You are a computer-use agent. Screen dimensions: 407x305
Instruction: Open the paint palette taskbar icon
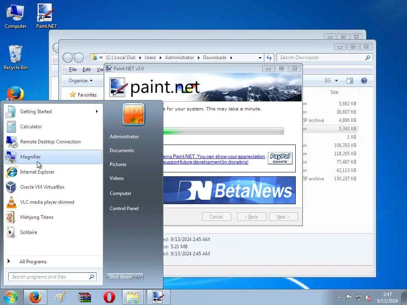click(60, 297)
